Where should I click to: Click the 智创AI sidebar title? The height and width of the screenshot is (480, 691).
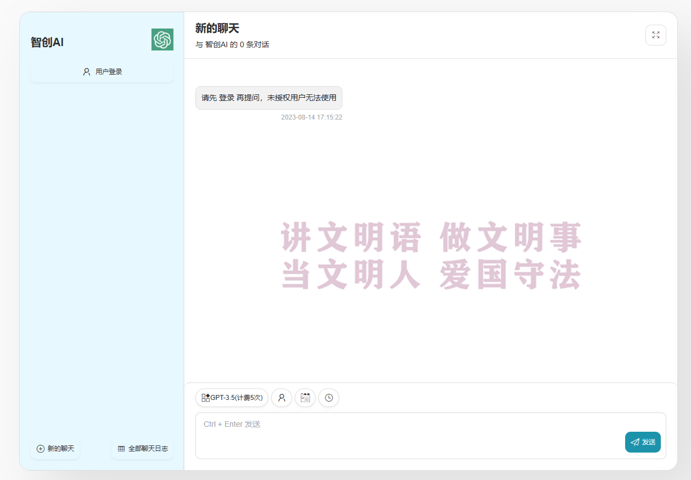pos(47,42)
